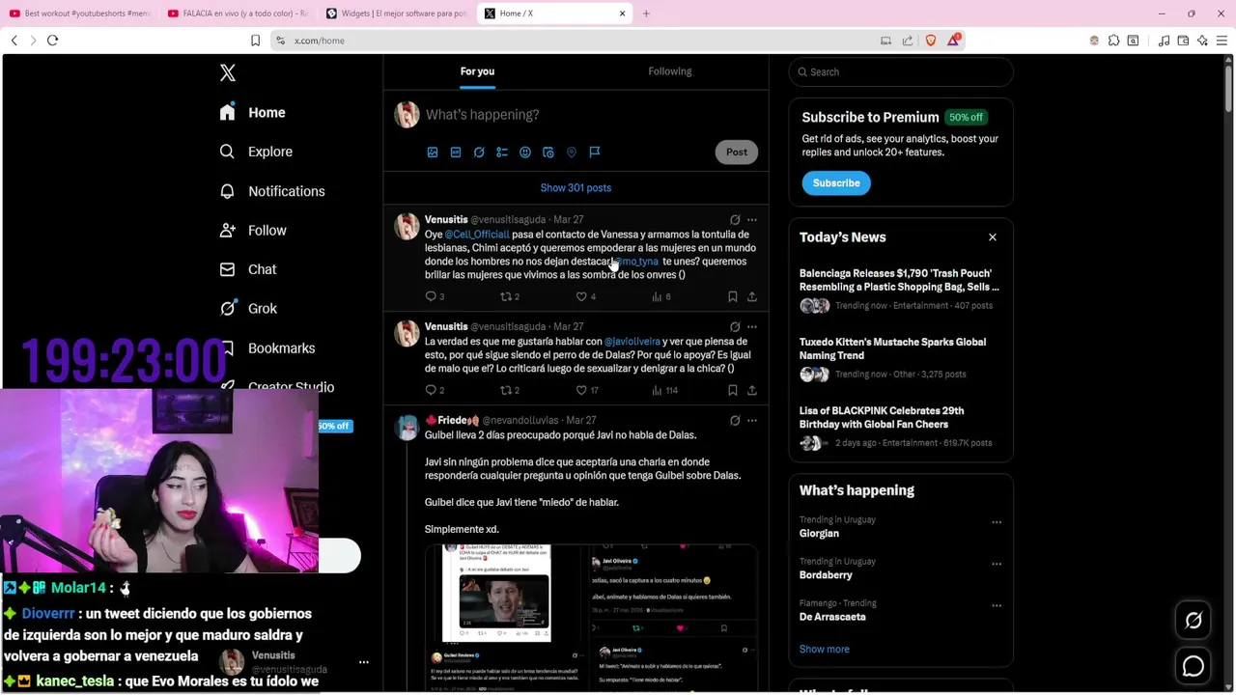Viewport: 1236px width, 695px height.
Task: Share the @javioliveira tweet
Action: [752, 391]
